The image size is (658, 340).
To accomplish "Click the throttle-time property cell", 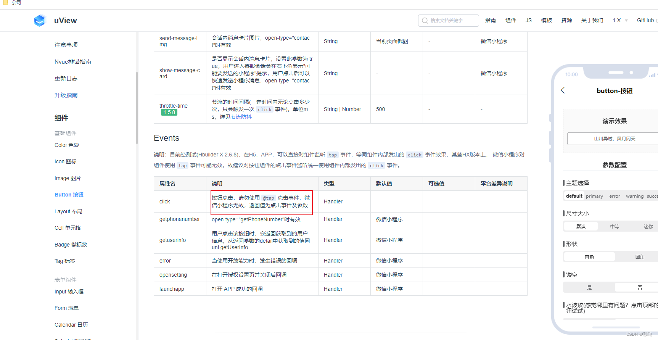I will tap(180, 109).
